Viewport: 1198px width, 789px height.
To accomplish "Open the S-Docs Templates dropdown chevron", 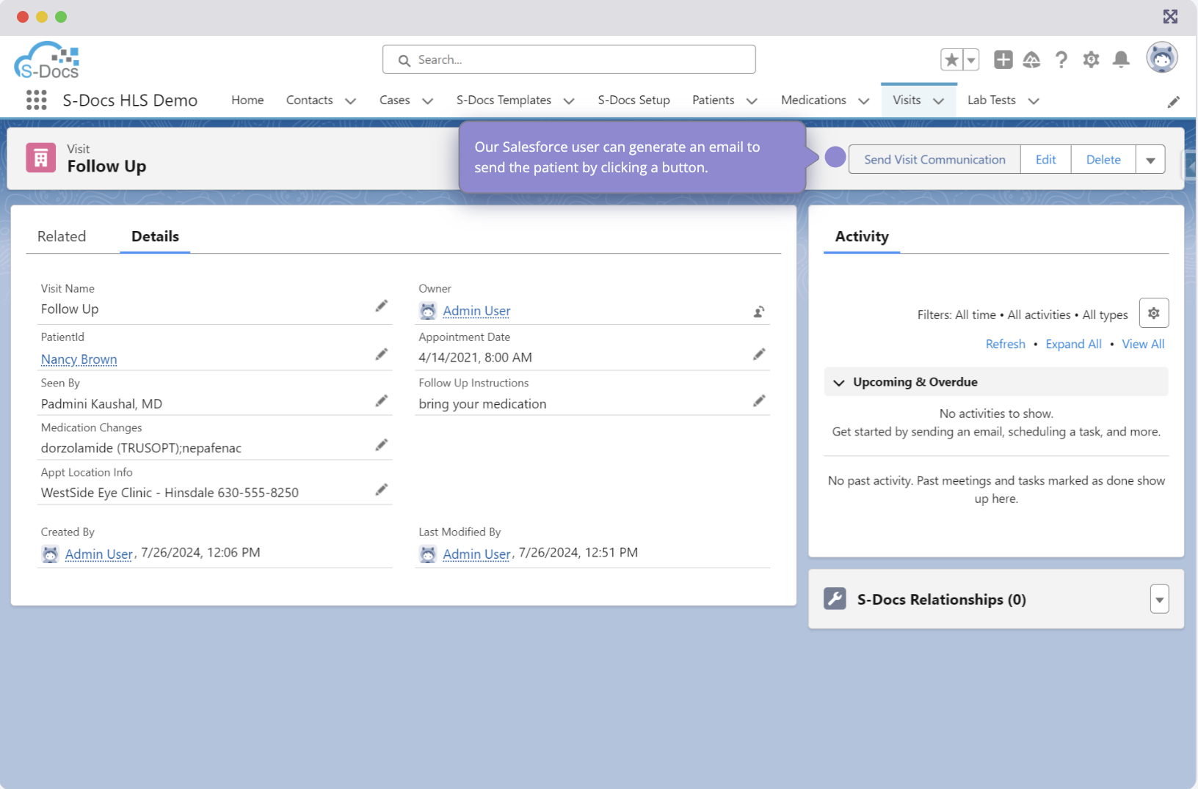I will pos(569,101).
